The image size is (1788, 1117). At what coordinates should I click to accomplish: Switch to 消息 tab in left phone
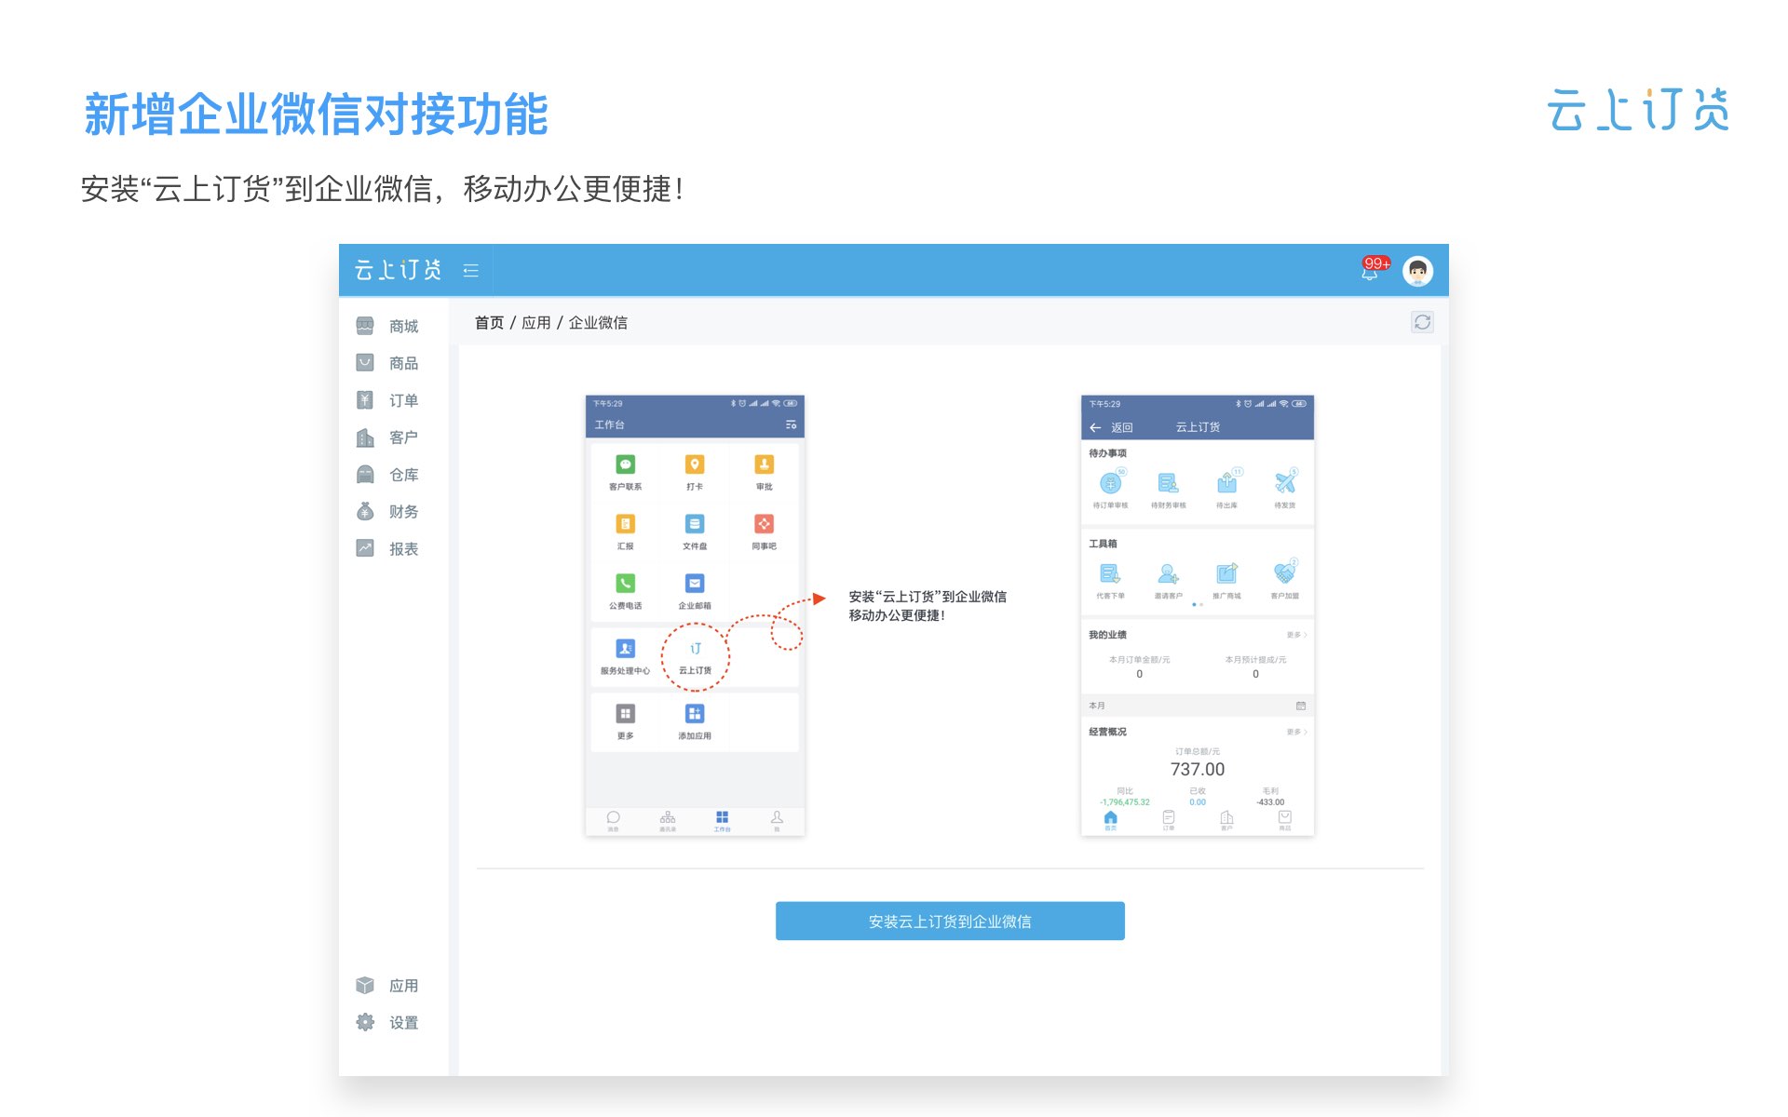613,820
